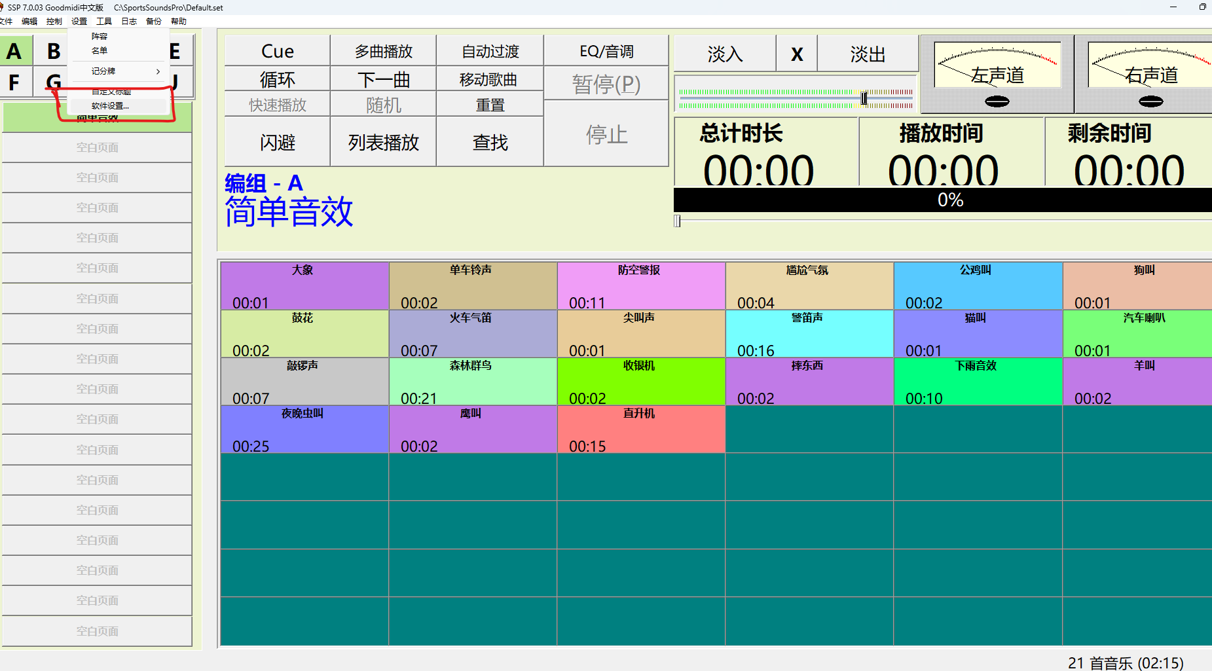The width and height of the screenshot is (1212, 671).
Task: Open 软件设置 in the settings menu
Action: tap(110, 106)
